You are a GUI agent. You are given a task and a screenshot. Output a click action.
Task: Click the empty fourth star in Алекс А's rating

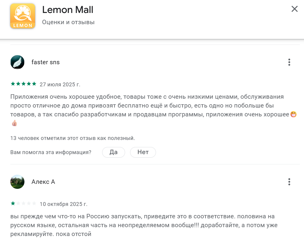pos(28,203)
